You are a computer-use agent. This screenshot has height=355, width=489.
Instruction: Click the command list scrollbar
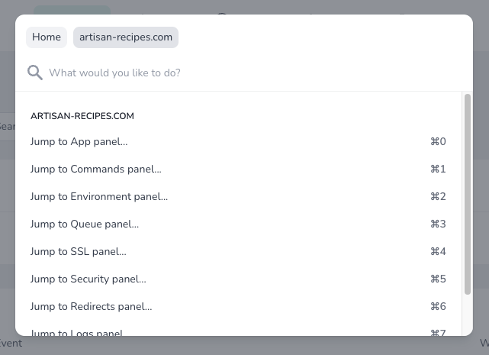[x=468, y=195]
